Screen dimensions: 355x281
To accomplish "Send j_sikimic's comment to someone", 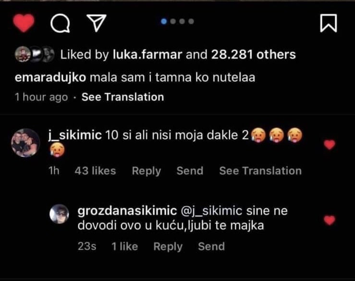I will 190,171.
